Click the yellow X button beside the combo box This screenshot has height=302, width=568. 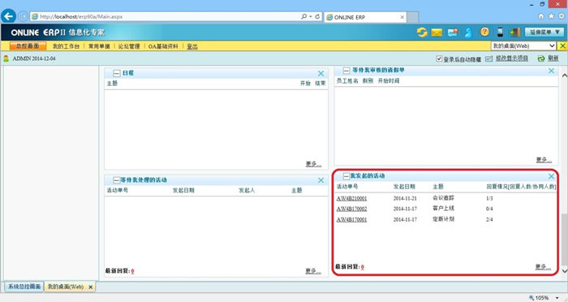(562, 45)
